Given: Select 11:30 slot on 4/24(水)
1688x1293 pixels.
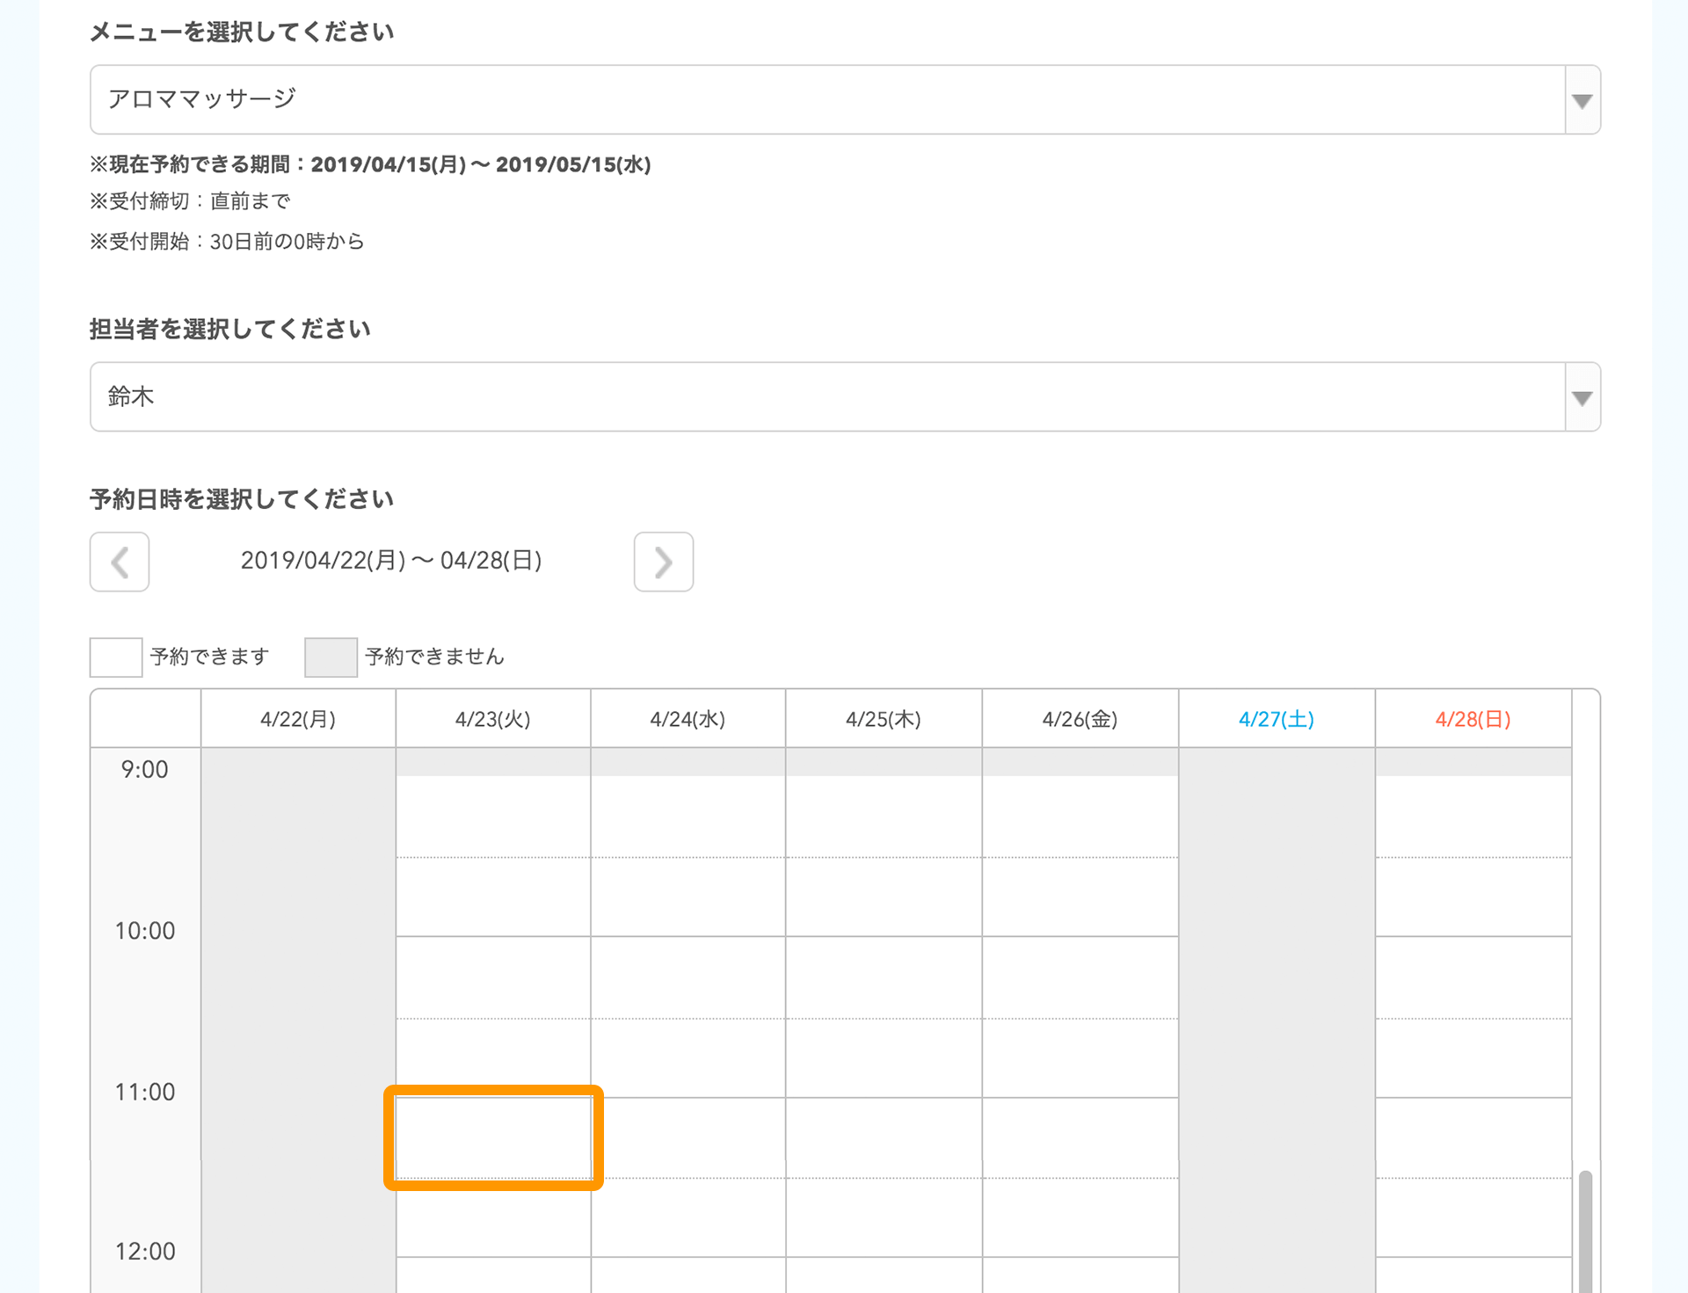Looking at the screenshot, I should tap(688, 1217).
